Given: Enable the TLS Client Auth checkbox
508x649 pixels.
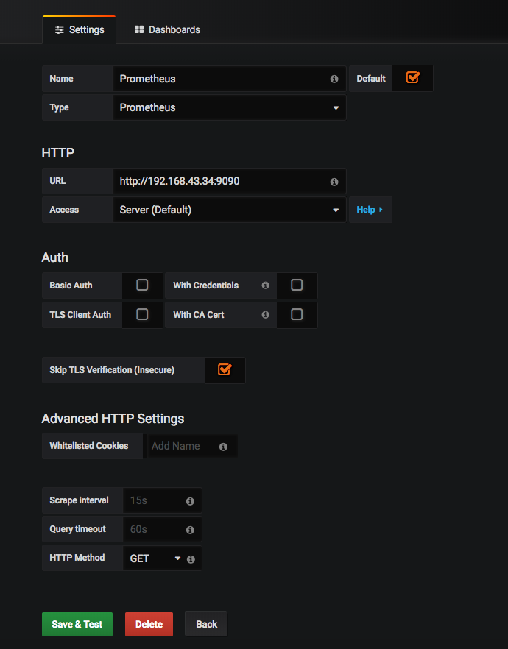Looking at the screenshot, I should coord(142,315).
